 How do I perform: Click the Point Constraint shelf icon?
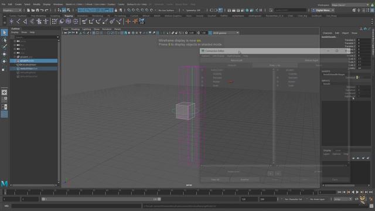pyautogui.click(x=91, y=22)
